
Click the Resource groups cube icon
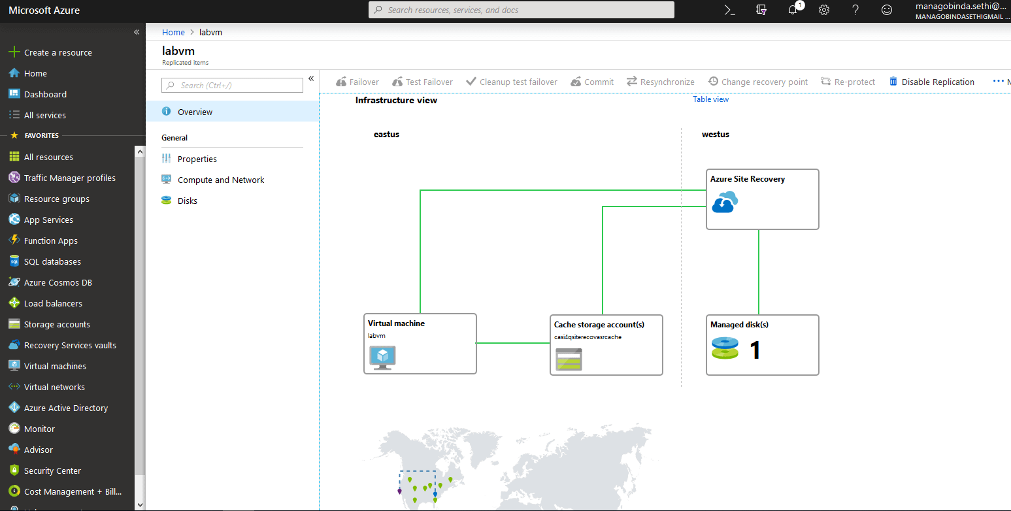coord(14,199)
